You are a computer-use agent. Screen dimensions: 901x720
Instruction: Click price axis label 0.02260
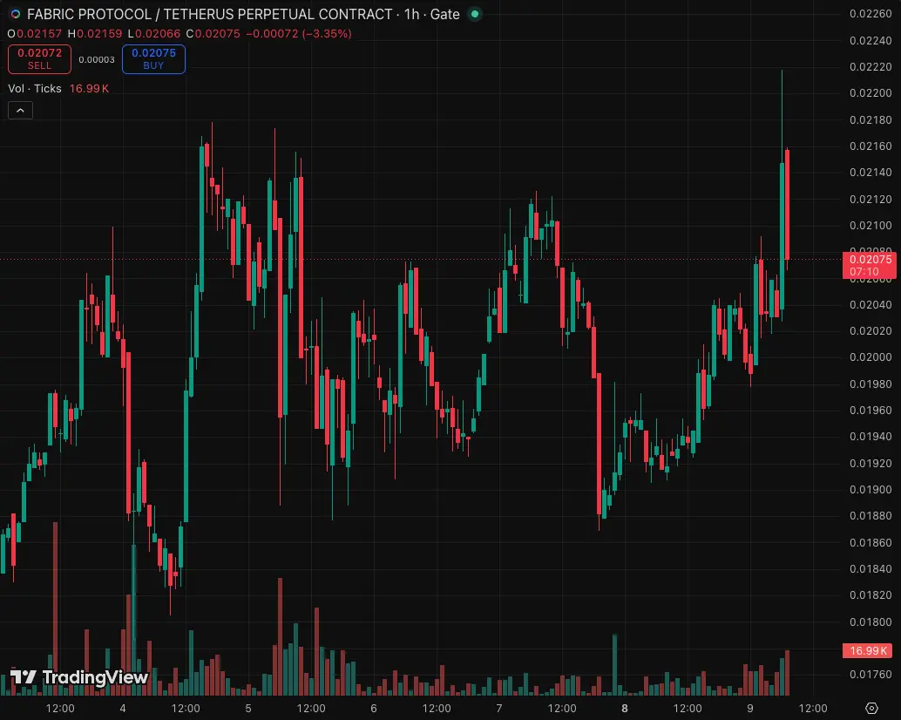[x=871, y=14]
